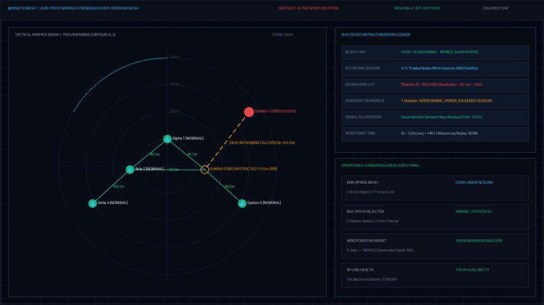Open the QUARANTINE LIST ledger row

pyautogui.click(x=435, y=86)
